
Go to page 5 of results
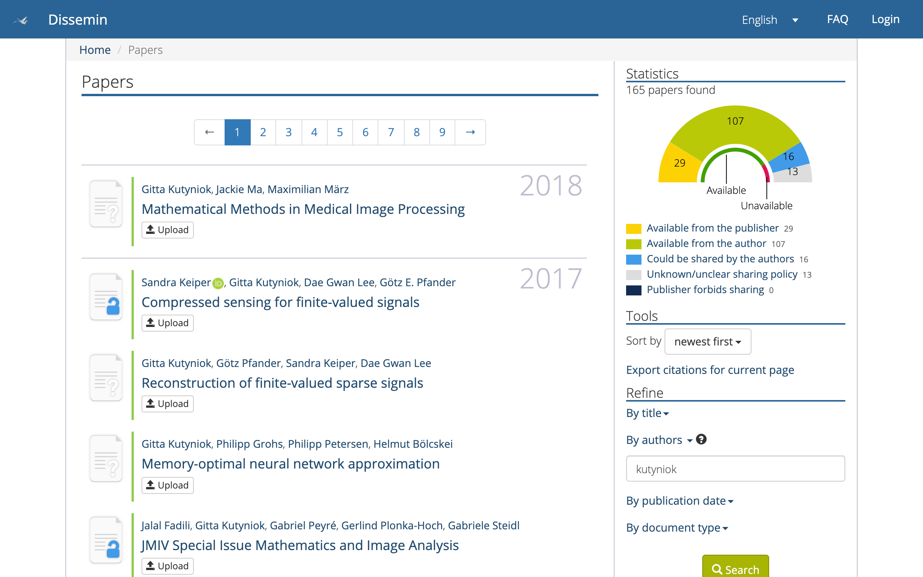[x=340, y=132]
